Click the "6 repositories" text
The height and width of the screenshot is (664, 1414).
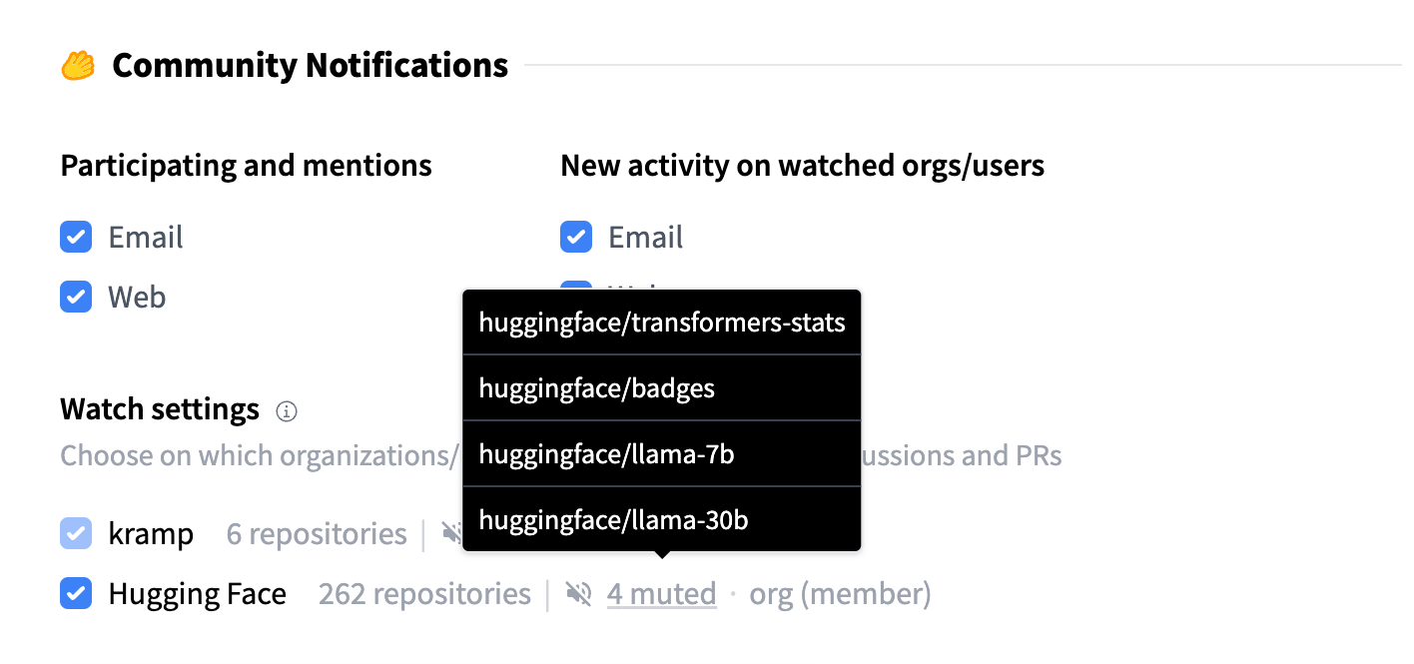(x=317, y=534)
